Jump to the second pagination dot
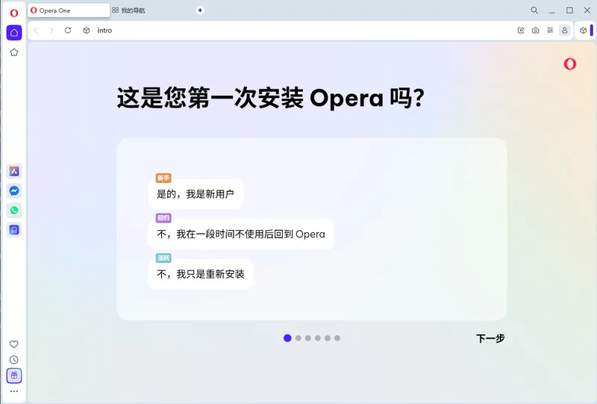The height and width of the screenshot is (404, 597). click(x=298, y=338)
